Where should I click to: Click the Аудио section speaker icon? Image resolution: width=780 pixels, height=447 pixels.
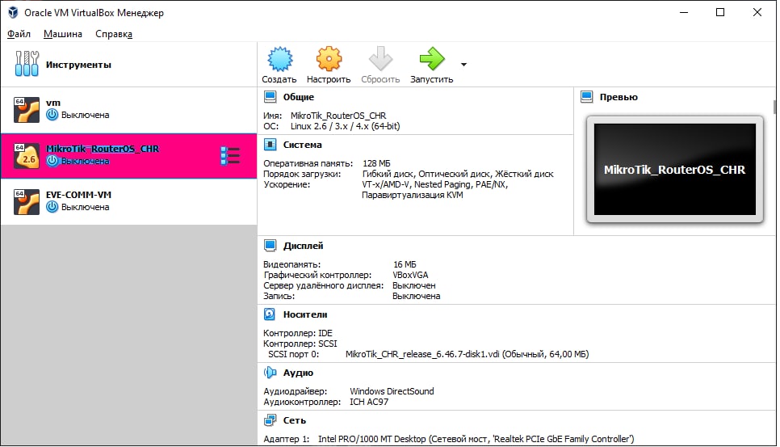click(270, 373)
